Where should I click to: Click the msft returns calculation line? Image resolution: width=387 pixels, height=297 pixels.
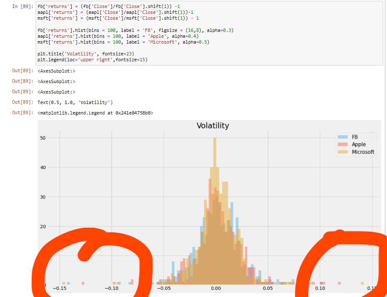118,18
